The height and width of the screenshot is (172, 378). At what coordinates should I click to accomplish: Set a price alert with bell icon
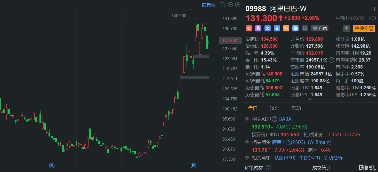347,28
